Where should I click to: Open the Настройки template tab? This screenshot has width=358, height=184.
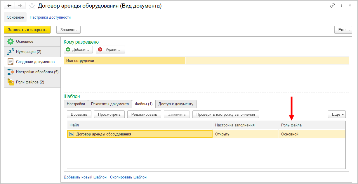coord(76,104)
